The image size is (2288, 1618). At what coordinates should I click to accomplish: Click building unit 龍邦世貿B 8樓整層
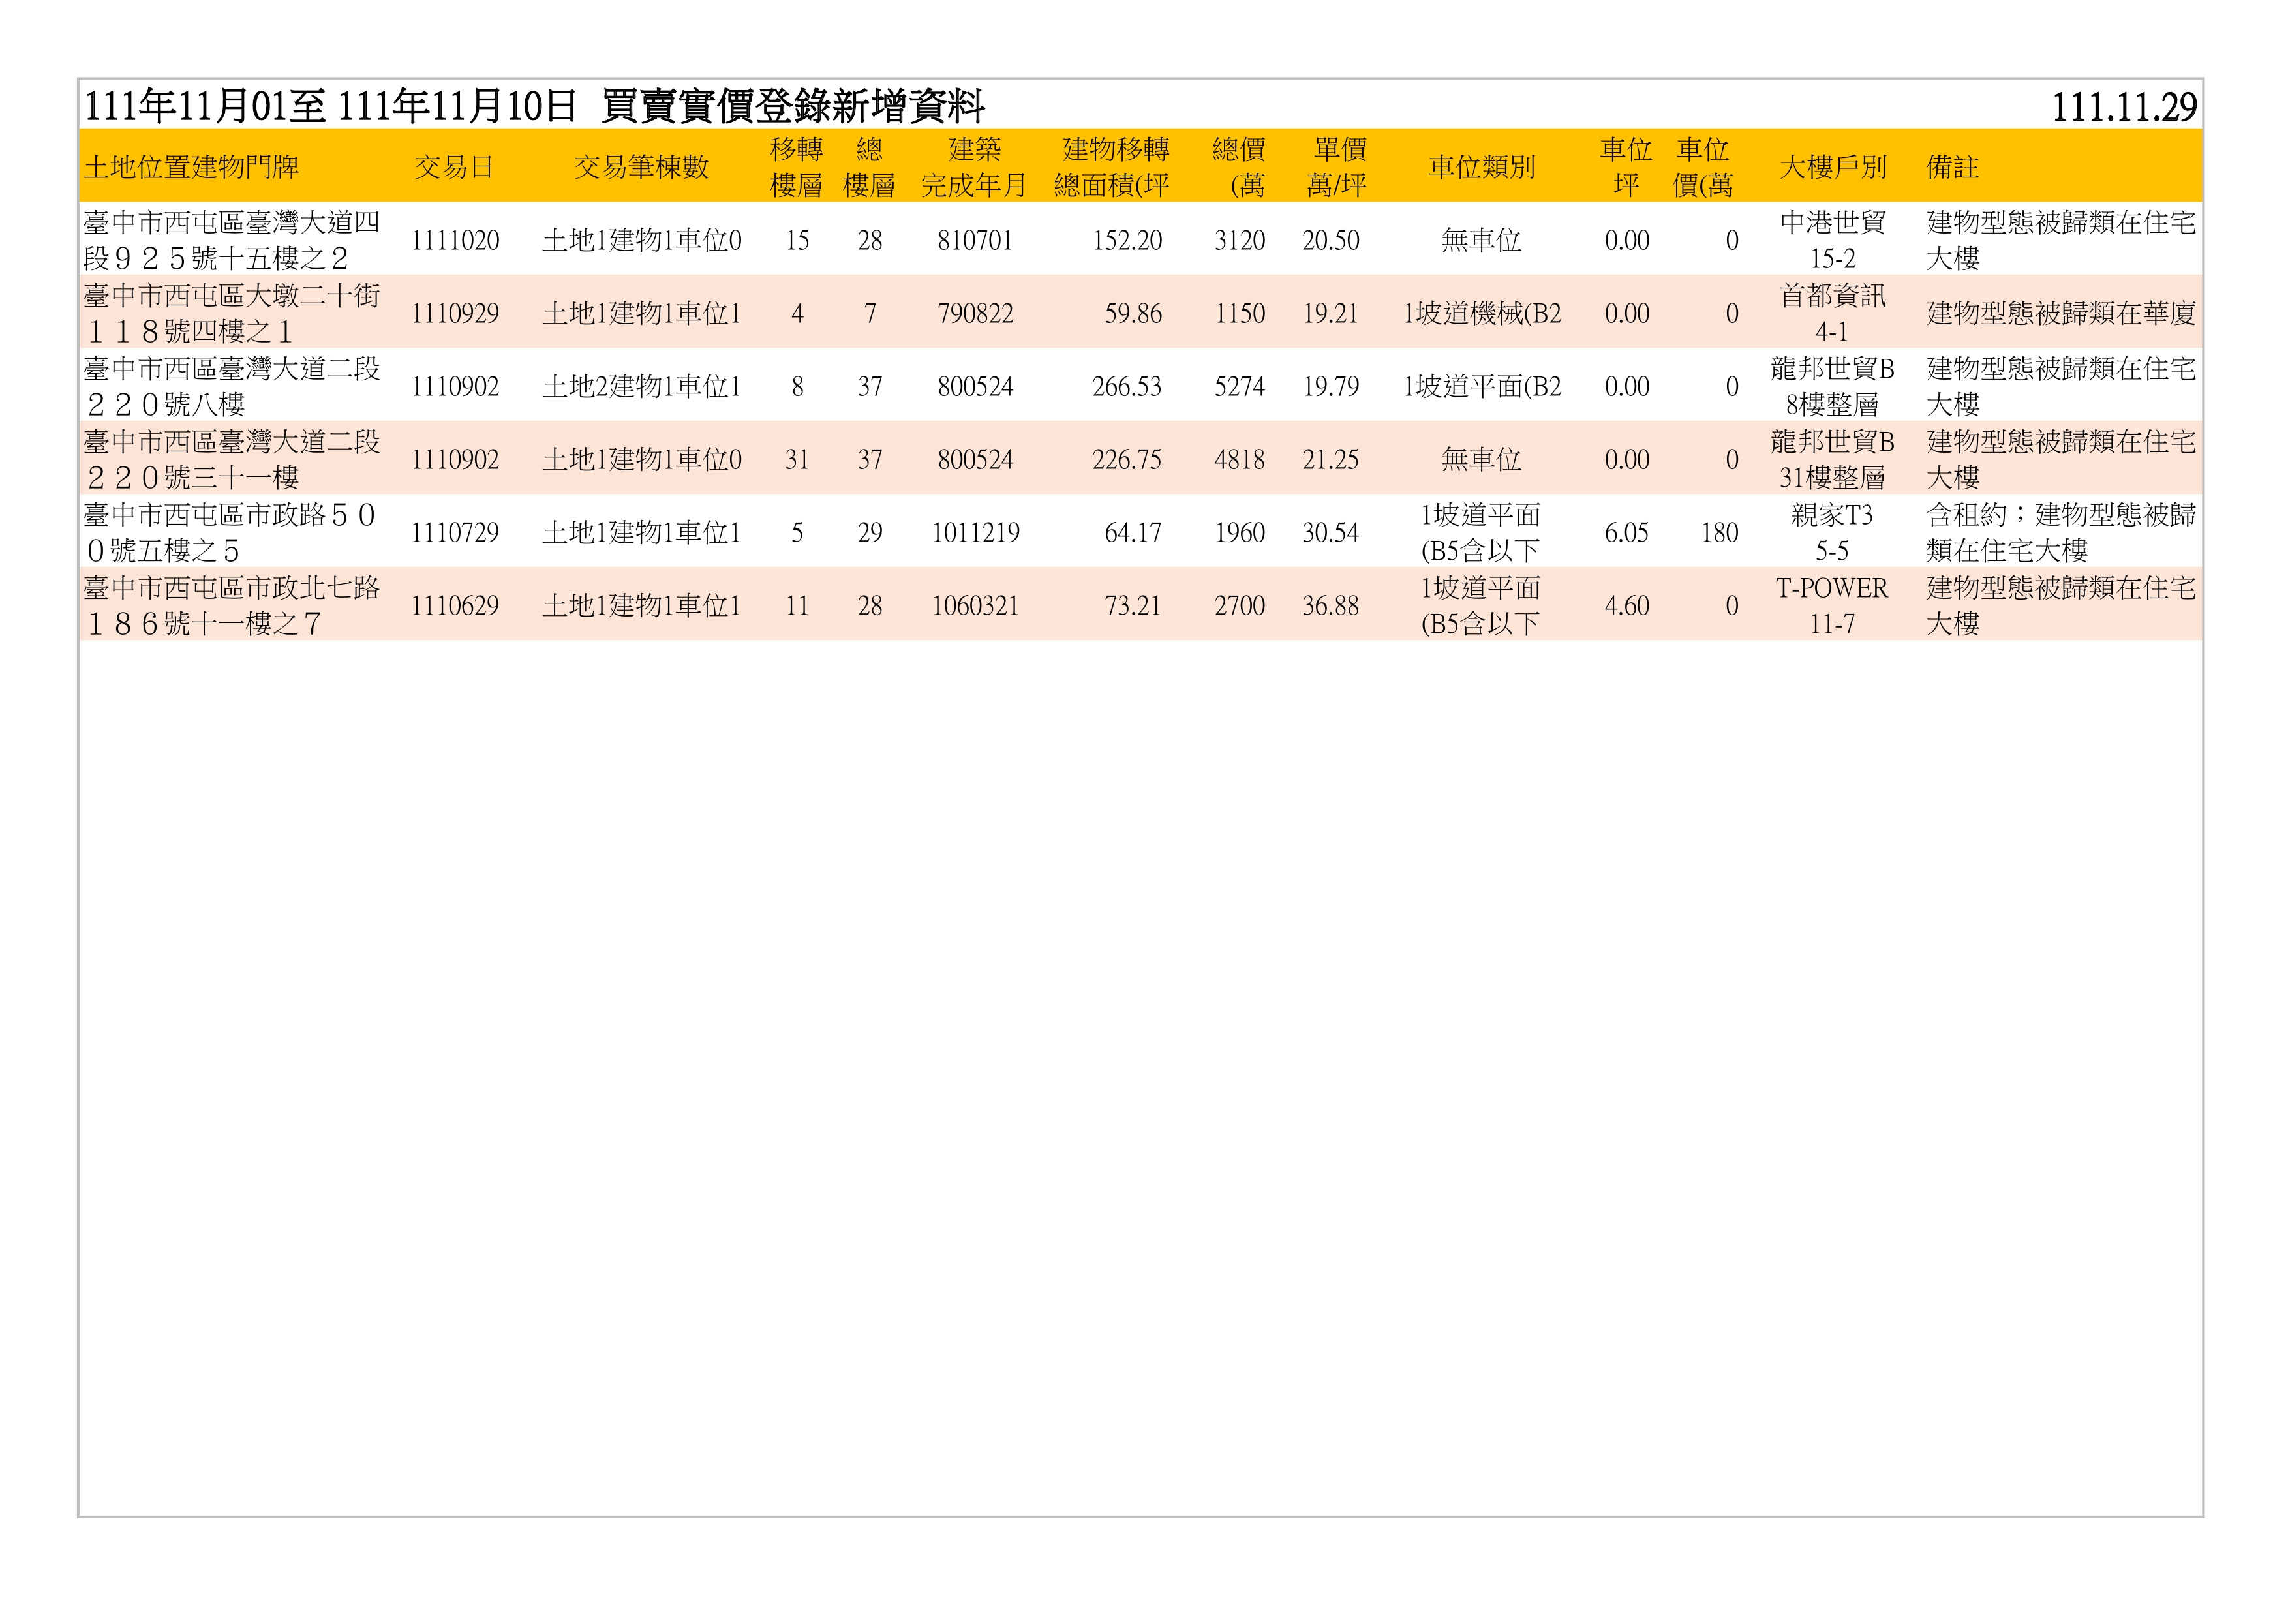pyautogui.click(x=1833, y=386)
